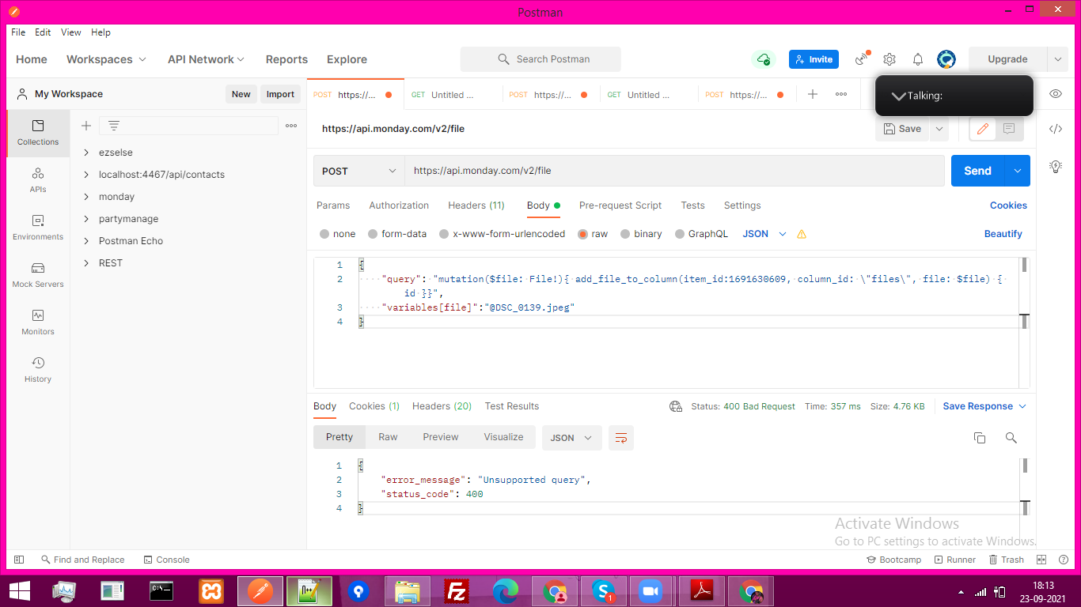Image resolution: width=1081 pixels, height=607 pixels.
Task: Switch to the Authorization tab
Action: pos(399,205)
